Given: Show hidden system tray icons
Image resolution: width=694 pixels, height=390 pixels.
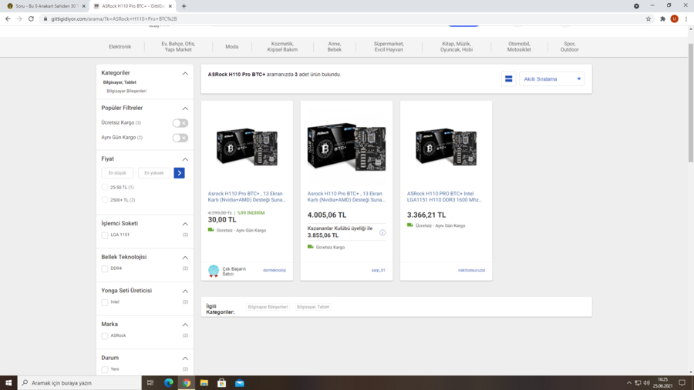Looking at the screenshot, I should (629, 383).
